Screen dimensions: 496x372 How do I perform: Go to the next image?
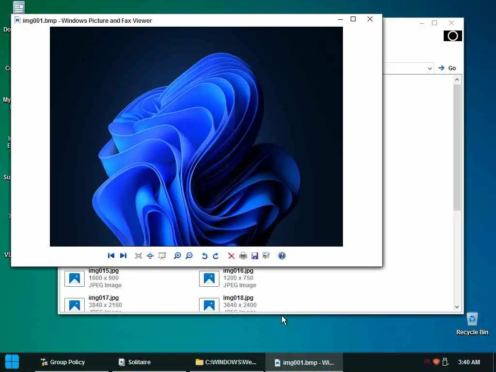coord(124,256)
